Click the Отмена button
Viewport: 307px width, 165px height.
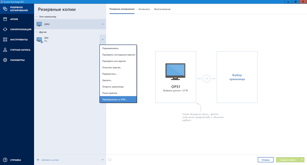click(266, 160)
